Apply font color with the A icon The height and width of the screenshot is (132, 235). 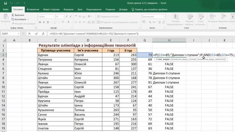click(68, 22)
